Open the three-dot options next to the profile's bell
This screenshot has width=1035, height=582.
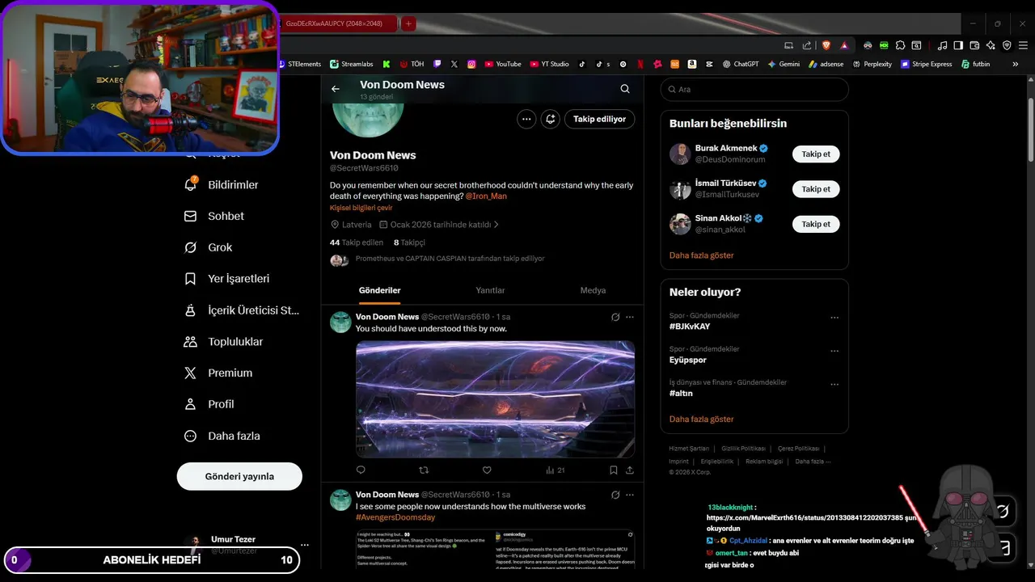pos(526,119)
